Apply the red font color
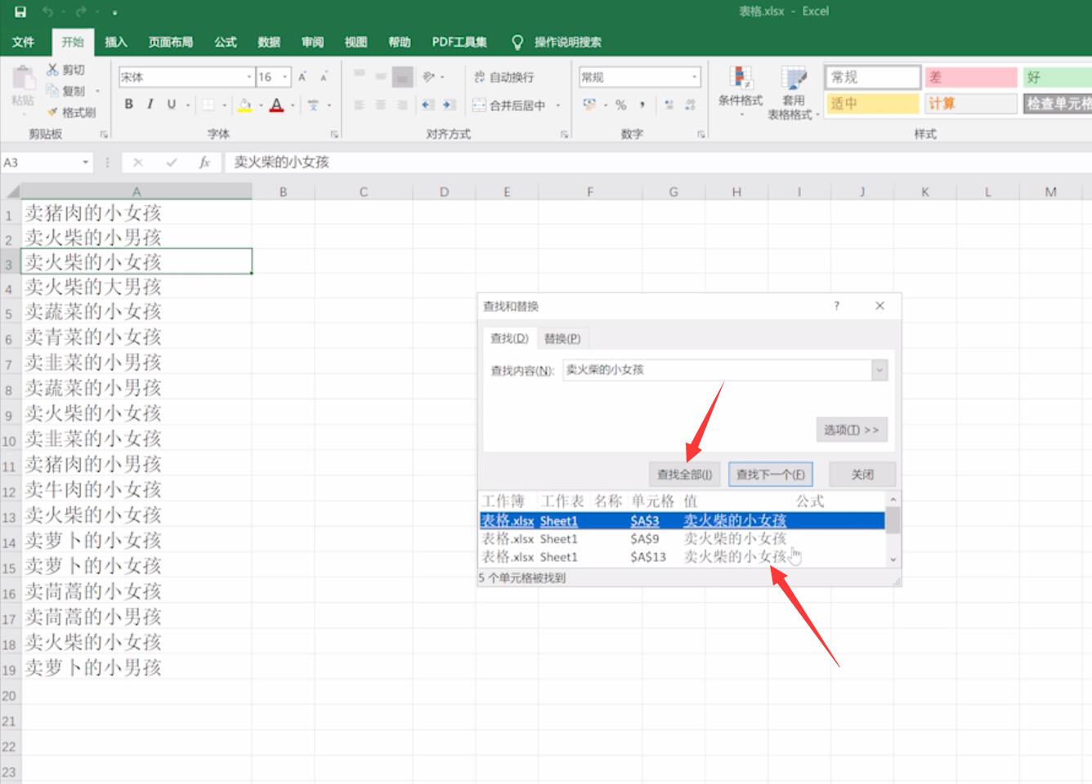 click(x=276, y=105)
